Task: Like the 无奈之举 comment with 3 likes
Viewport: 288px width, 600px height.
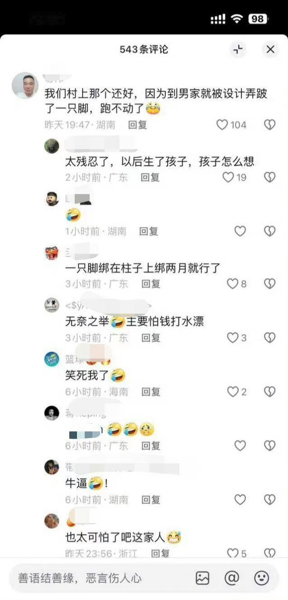Action: (232, 338)
